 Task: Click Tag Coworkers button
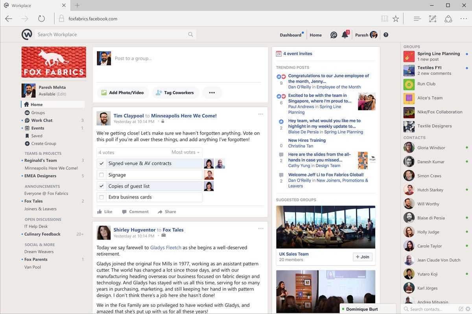[x=175, y=93]
